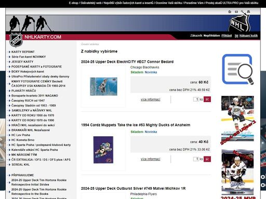This screenshot has width=266, height=199.
Task: Open Tim Hortons Rookie Retrospective In the Books
Action: tap(39, 192)
